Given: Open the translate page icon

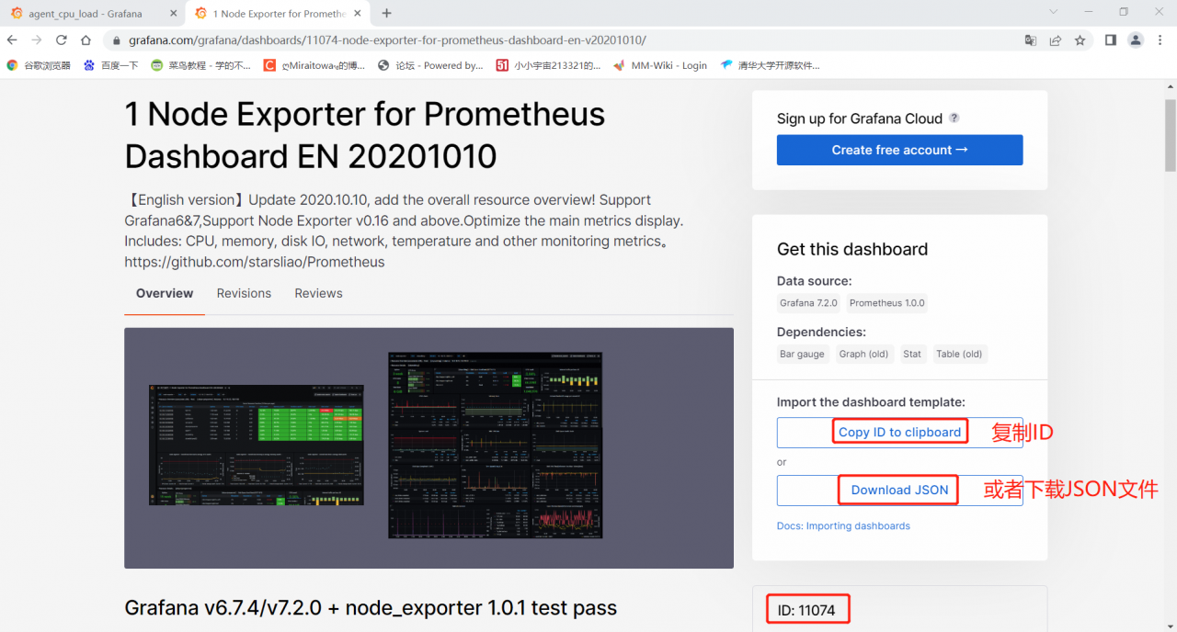Looking at the screenshot, I should (1031, 40).
